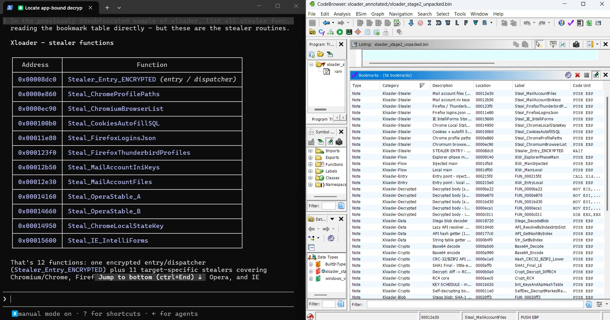
Task: Click the new tab plus button in terminal
Action: (107, 8)
